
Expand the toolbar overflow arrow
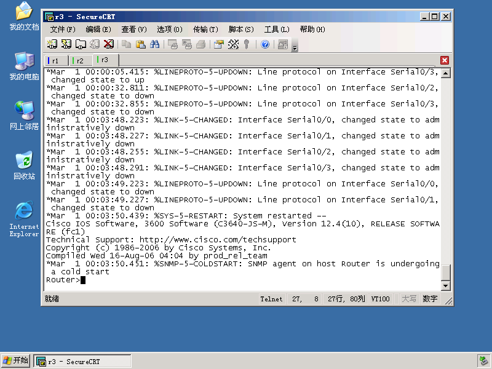tap(295, 48)
